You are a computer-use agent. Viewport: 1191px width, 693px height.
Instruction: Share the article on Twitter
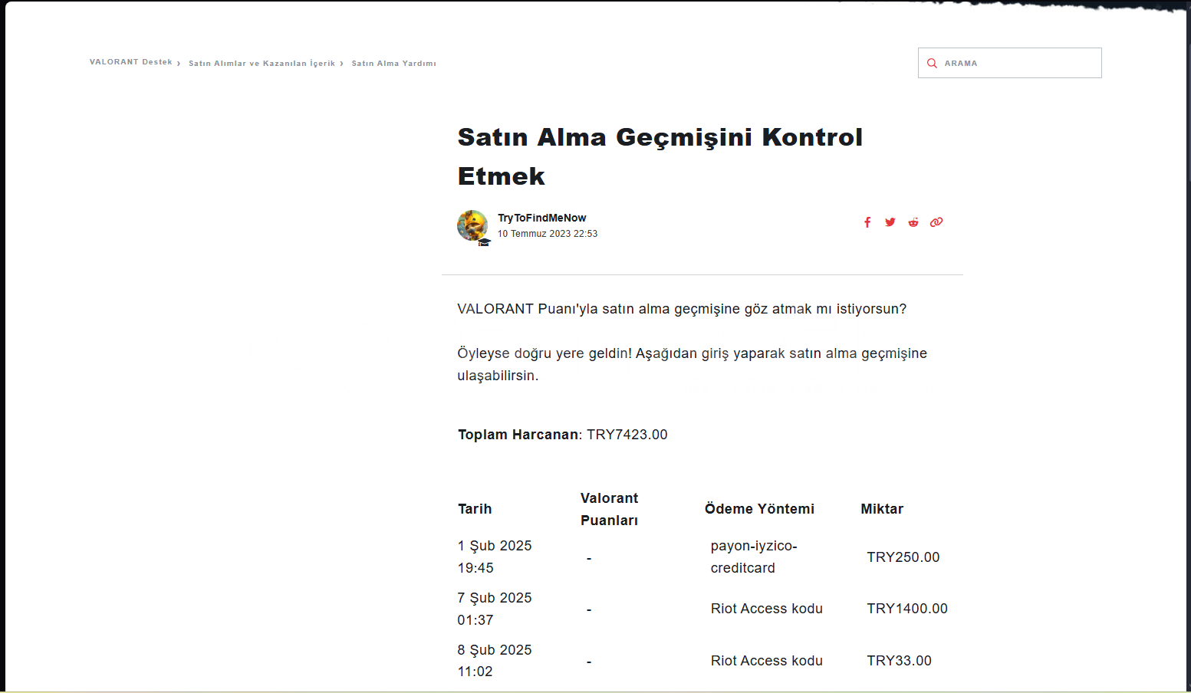890,222
